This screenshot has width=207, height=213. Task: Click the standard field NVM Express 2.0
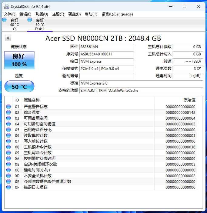click(x=141, y=83)
